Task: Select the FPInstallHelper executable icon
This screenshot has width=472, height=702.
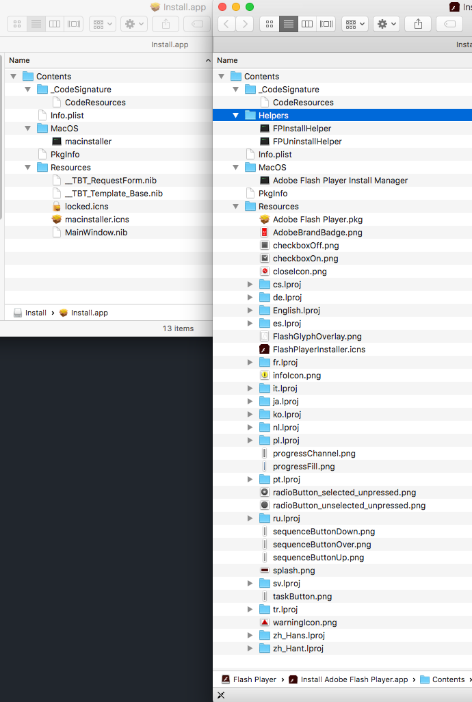Action: (x=265, y=129)
